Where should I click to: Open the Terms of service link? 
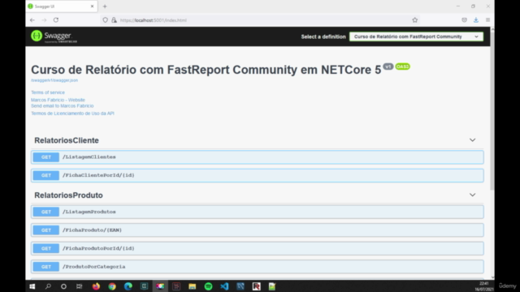pyautogui.click(x=48, y=92)
